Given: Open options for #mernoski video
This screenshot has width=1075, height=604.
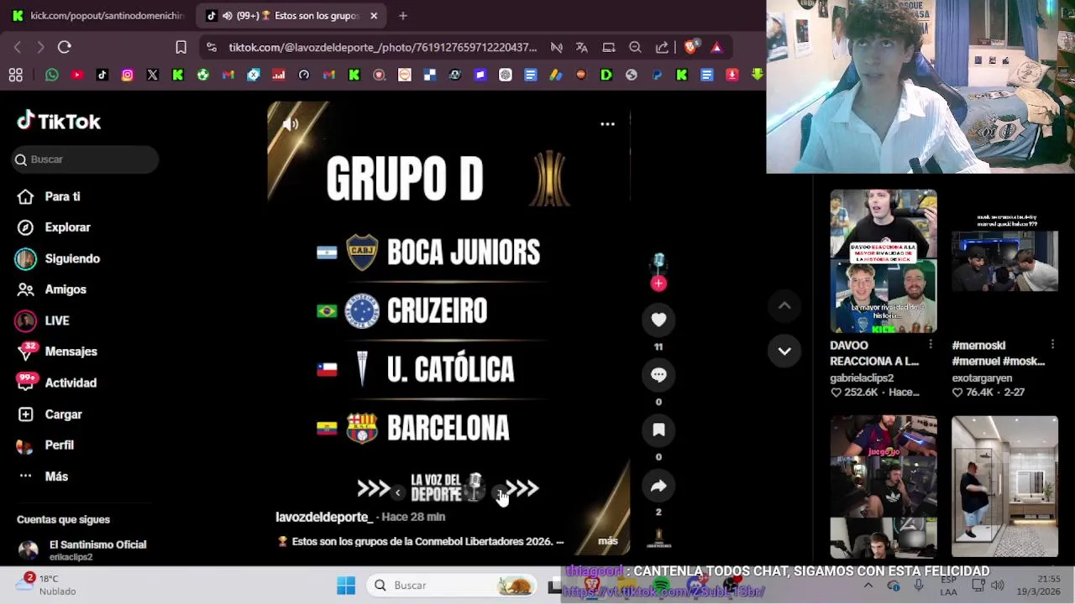Looking at the screenshot, I should pyautogui.click(x=1052, y=345).
